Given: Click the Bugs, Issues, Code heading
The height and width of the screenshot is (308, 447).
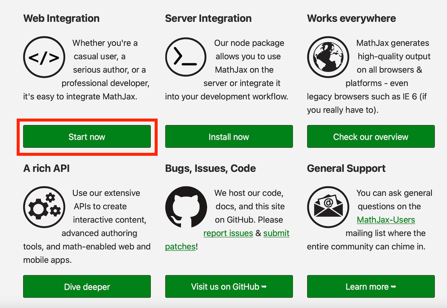Looking at the screenshot, I should tap(210, 169).
